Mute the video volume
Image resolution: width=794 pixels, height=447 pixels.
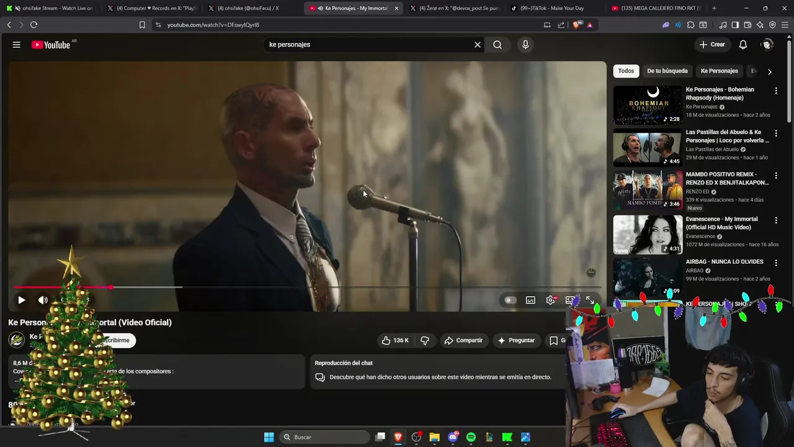[43, 300]
